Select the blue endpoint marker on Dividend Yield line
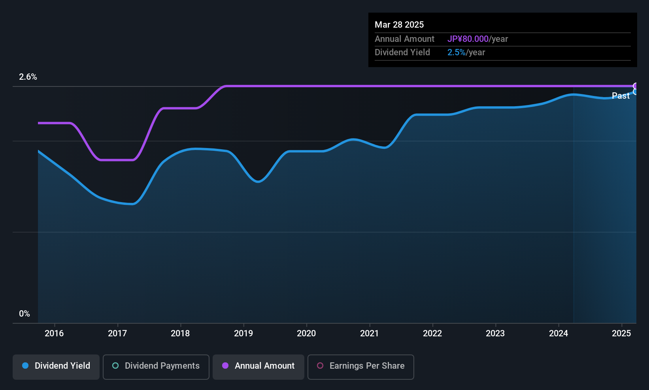649x390 pixels. [x=636, y=92]
